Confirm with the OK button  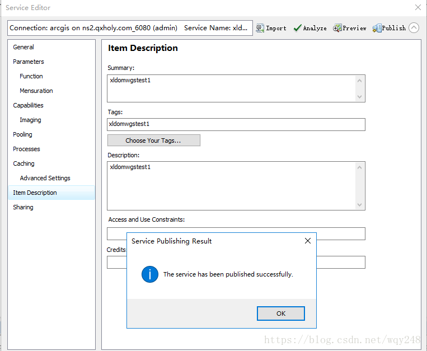point(281,313)
